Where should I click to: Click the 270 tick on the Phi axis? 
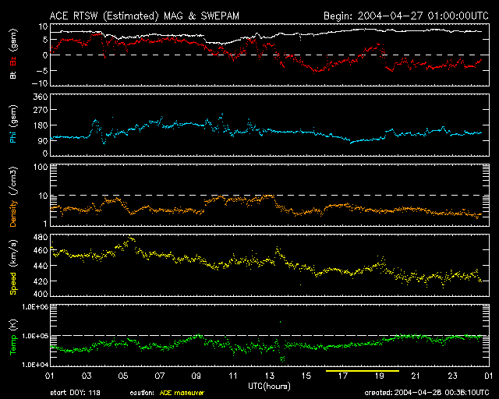(x=41, y=110)
